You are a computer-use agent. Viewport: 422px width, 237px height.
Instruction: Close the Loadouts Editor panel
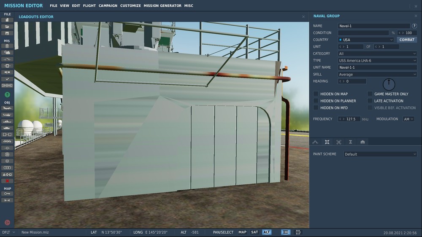click(303, 17)
